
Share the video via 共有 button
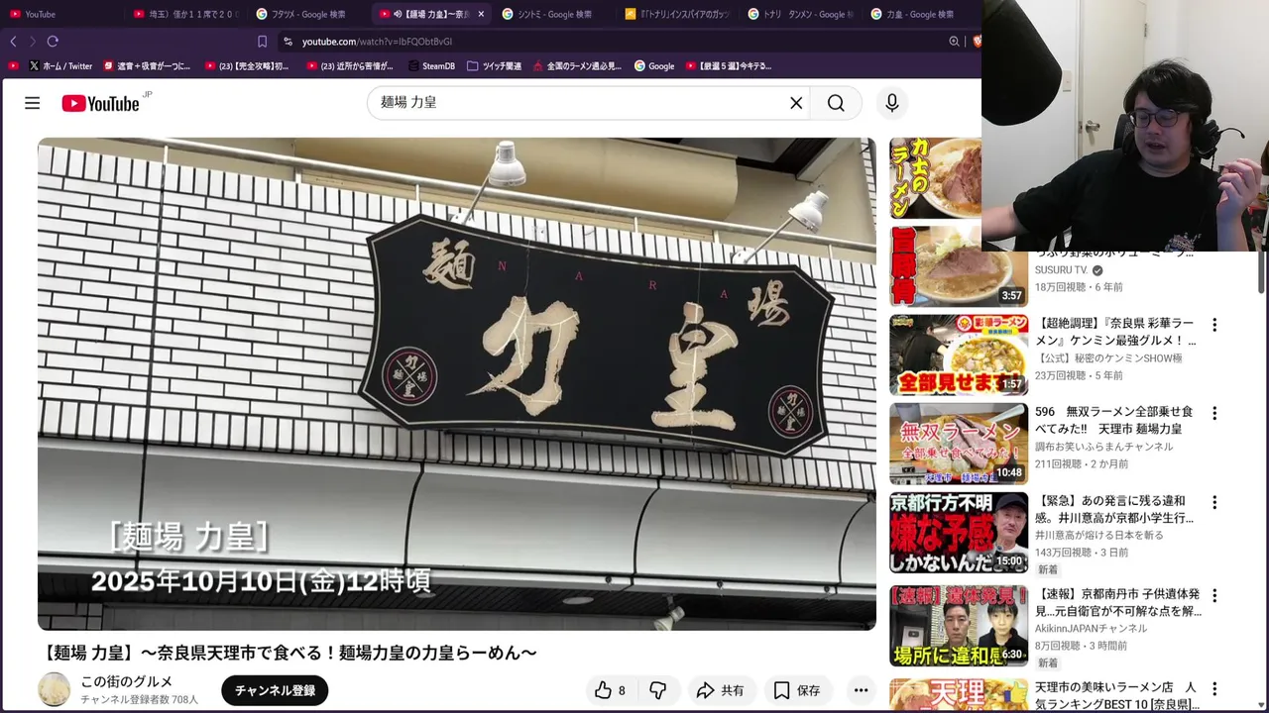pyautogui.click(x=720, y=690)
